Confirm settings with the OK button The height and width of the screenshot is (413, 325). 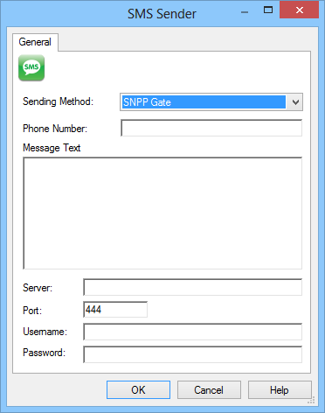[x=138, y=389]
